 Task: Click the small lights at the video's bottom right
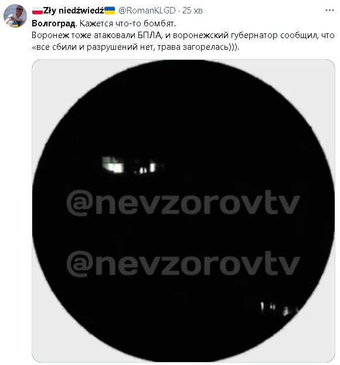point(279,308)
